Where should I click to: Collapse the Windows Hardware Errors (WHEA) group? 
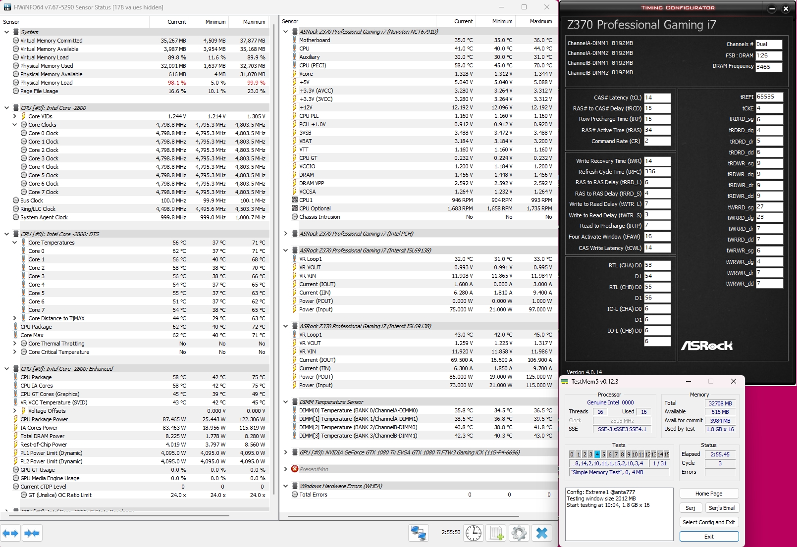pos(285,486)
